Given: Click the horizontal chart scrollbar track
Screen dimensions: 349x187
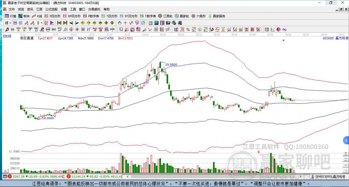Looking at the screenshot, I should [x=214, y=176].
